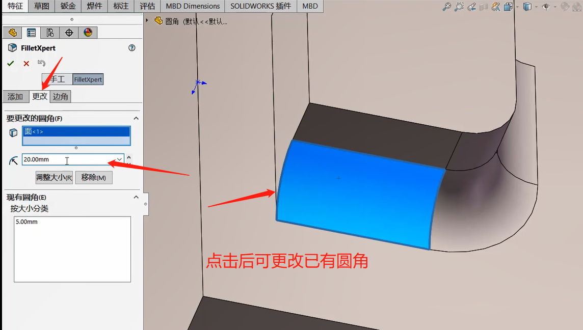Collapse the 现有圆角 section
583x330 pixels.
136,197
